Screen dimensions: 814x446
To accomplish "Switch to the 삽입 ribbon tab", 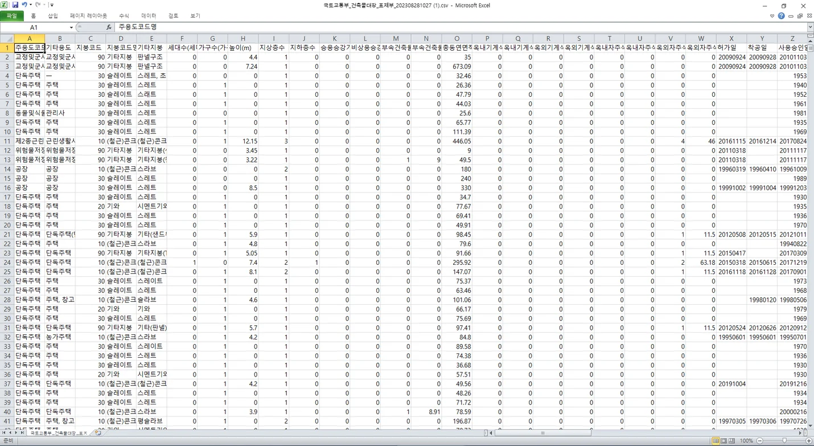I will pos(53,16).
